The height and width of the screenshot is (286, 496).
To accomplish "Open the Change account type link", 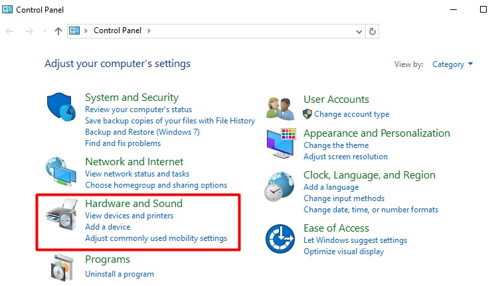I will click(x=351, y=114).
